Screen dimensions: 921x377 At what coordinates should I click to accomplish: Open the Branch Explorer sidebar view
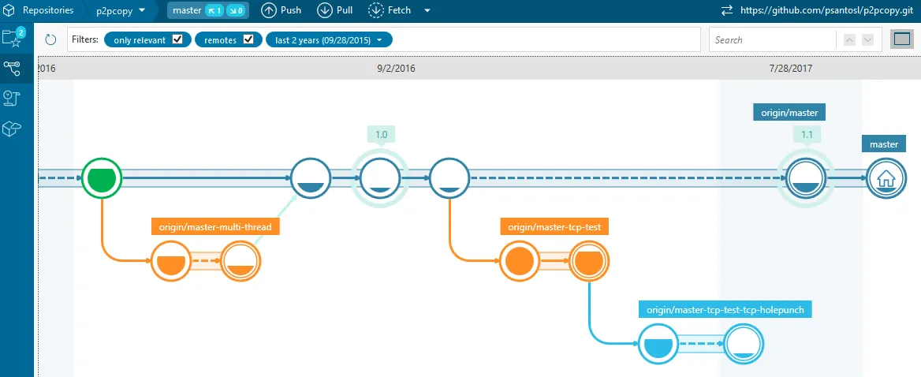13,68
